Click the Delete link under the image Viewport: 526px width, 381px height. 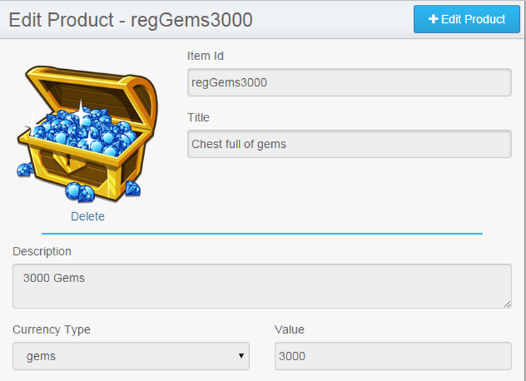(88, 216)
